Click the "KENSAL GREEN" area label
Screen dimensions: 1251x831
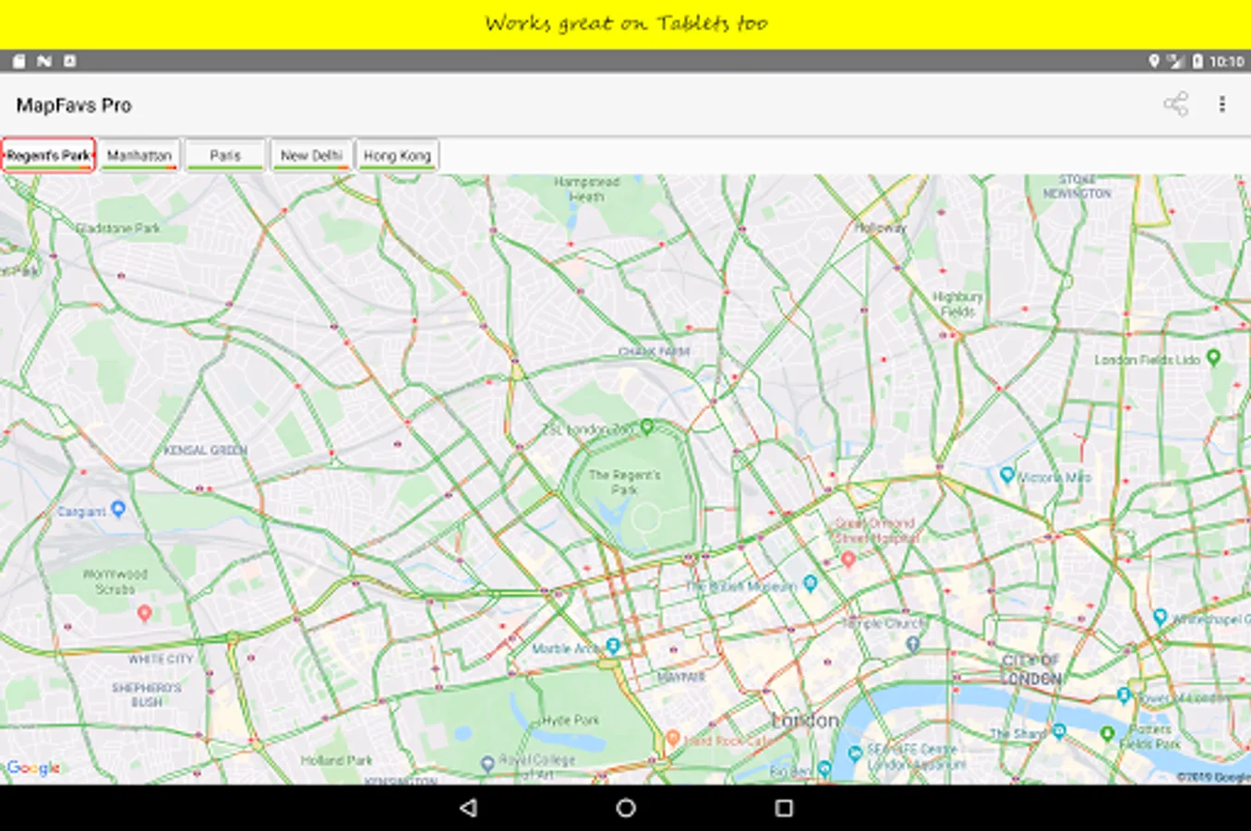(x=205, y=450)
